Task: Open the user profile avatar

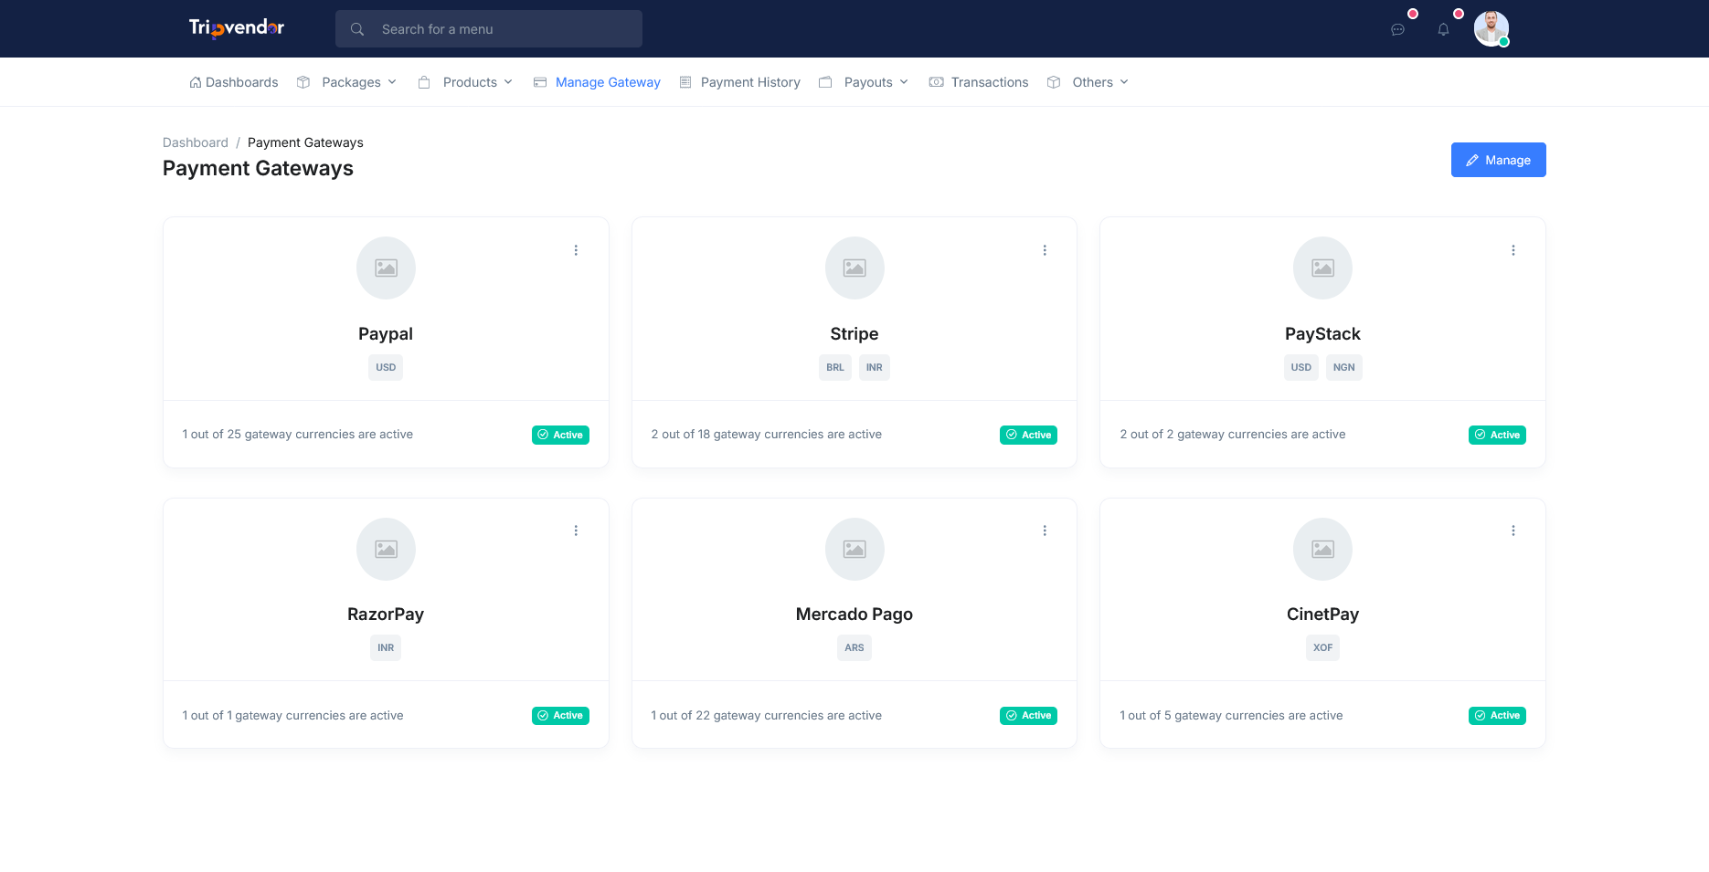Action: click(1491, 28)
